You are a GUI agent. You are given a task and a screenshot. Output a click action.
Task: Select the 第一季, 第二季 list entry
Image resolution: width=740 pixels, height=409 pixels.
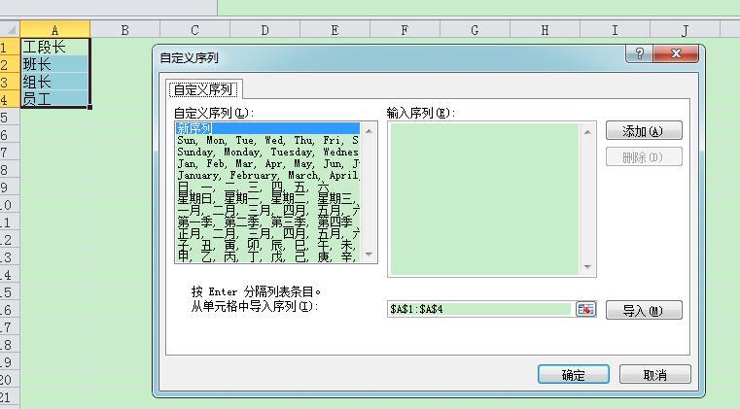(x=267, y=222)
